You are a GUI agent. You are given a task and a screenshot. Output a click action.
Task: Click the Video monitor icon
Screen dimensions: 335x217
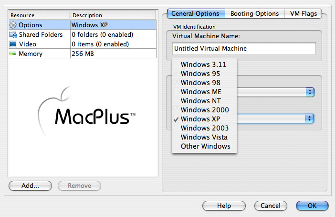pyautogui.click(x=13, y=44)
